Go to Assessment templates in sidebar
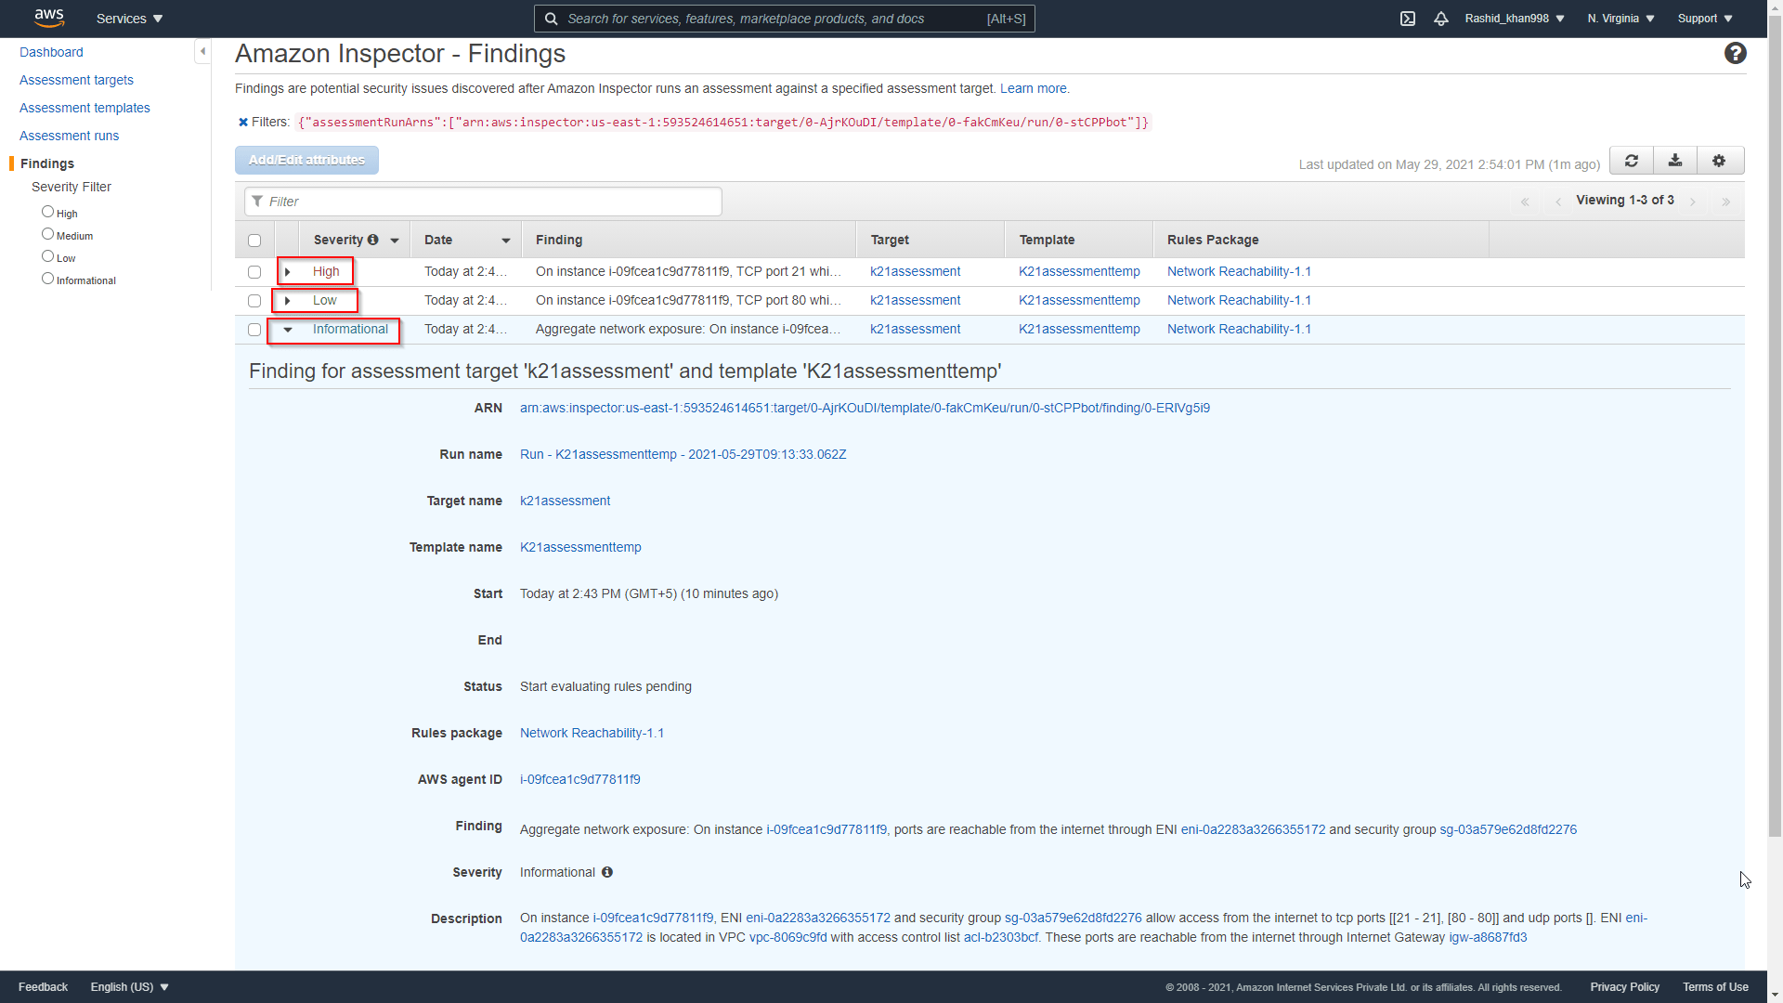1783x1003 pixels. 85,108
